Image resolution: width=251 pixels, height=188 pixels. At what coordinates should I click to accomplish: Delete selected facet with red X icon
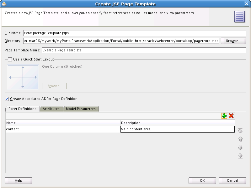[231, 116]
